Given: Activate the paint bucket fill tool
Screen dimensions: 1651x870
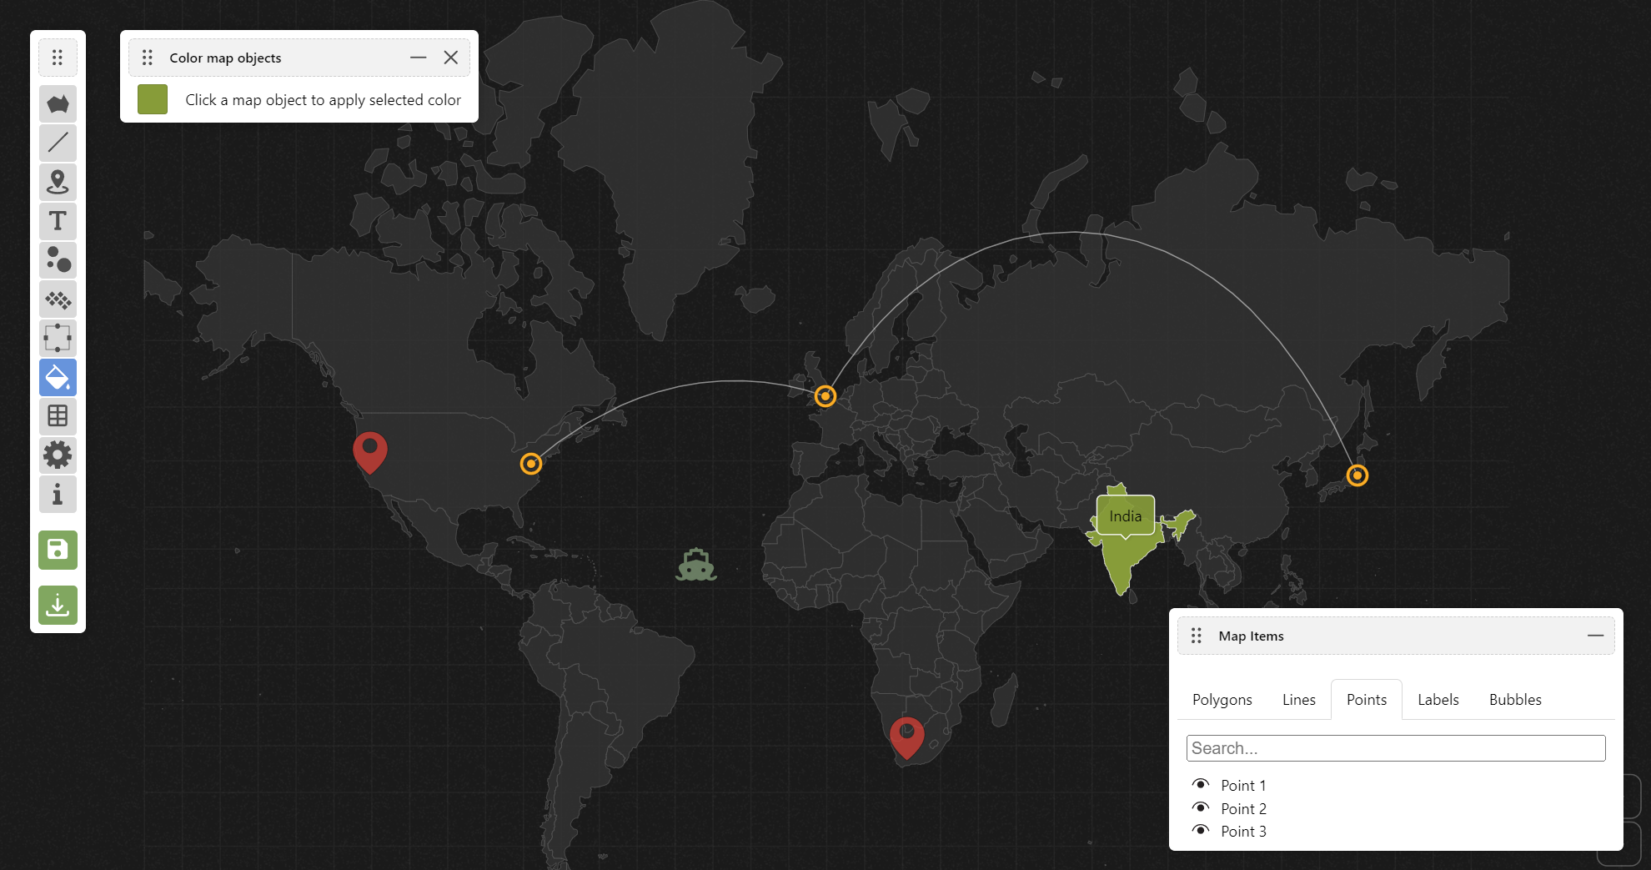Looking at the screenshot, I should (58, 377).
